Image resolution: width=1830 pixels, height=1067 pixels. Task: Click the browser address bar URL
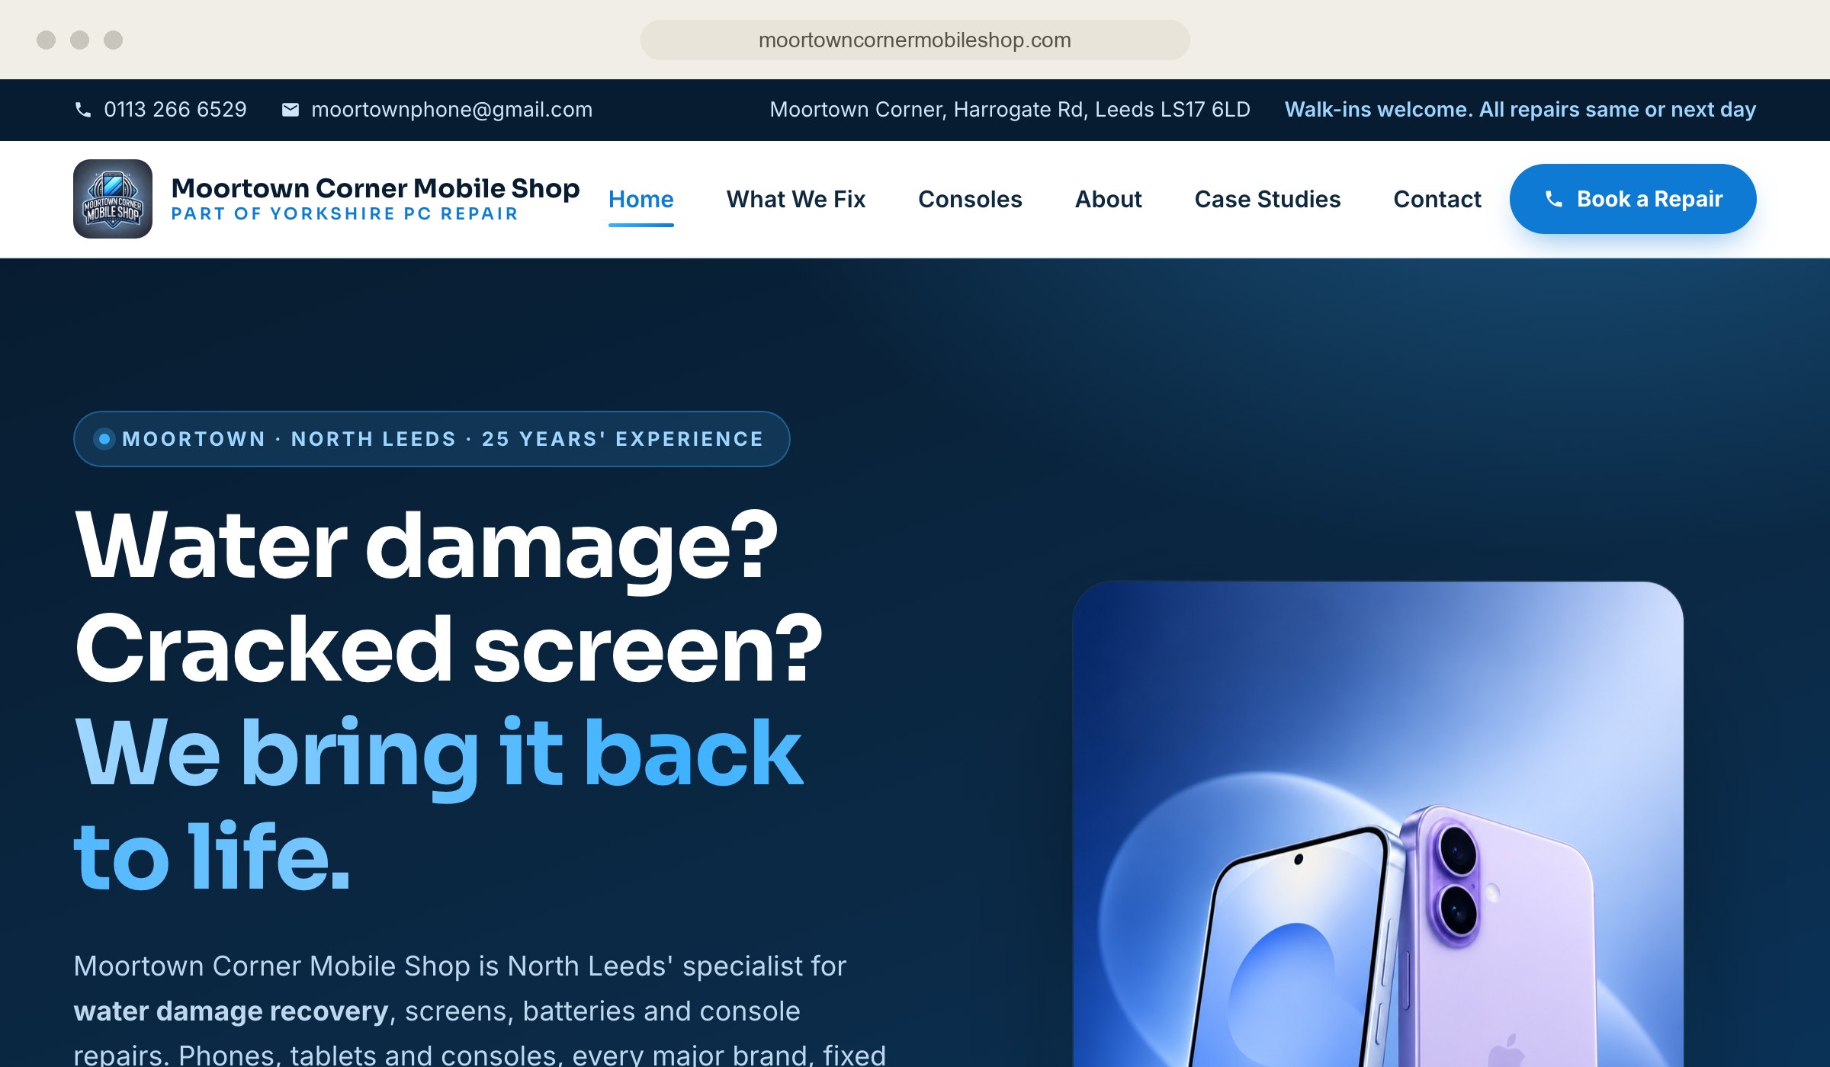pos(915,40)
